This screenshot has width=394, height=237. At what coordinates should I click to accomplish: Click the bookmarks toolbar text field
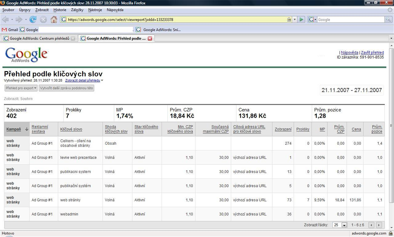coord(86,30)
